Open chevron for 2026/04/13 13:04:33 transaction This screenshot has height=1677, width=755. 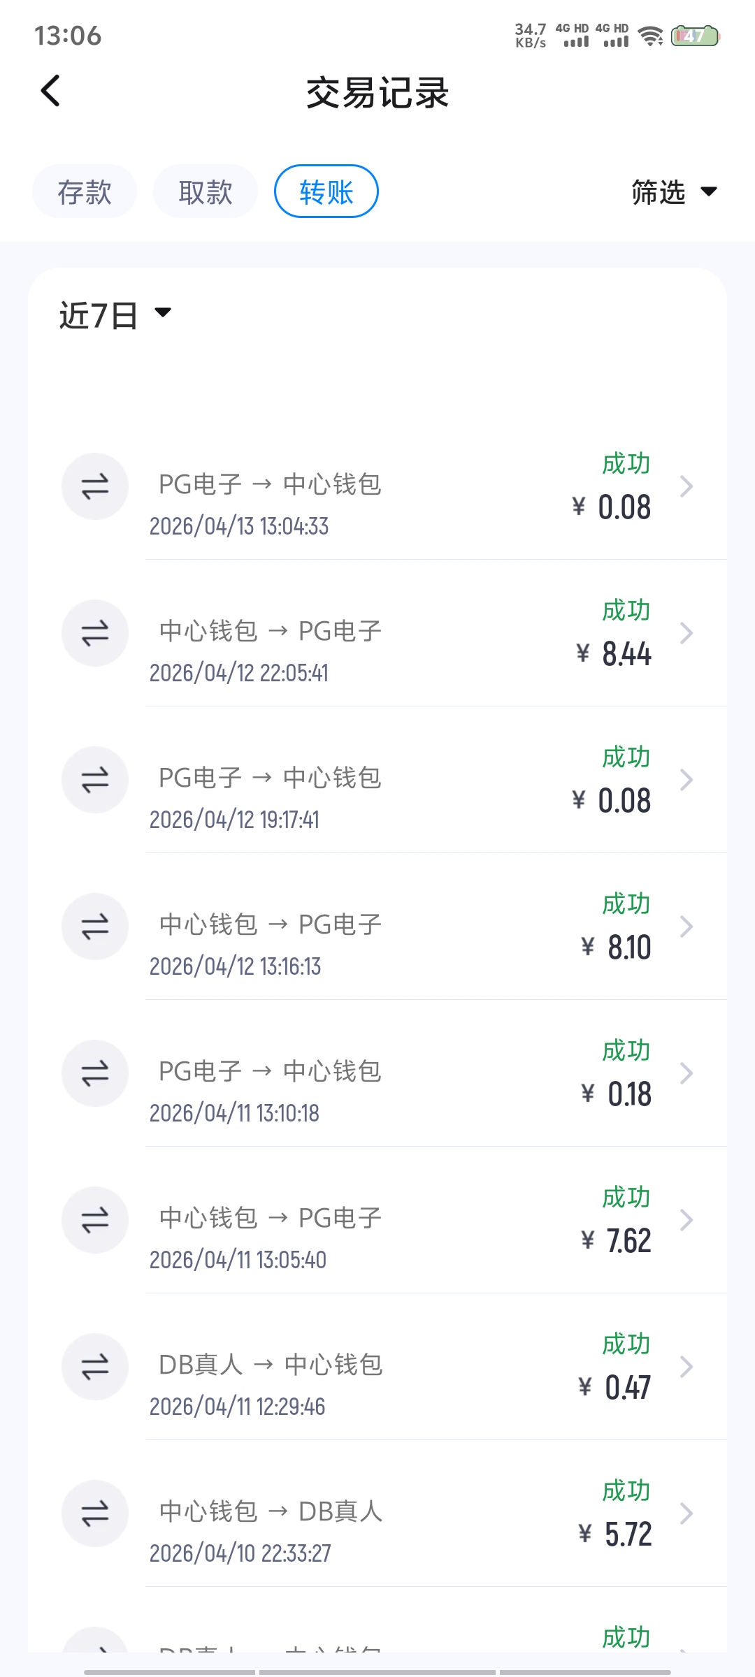686,486
